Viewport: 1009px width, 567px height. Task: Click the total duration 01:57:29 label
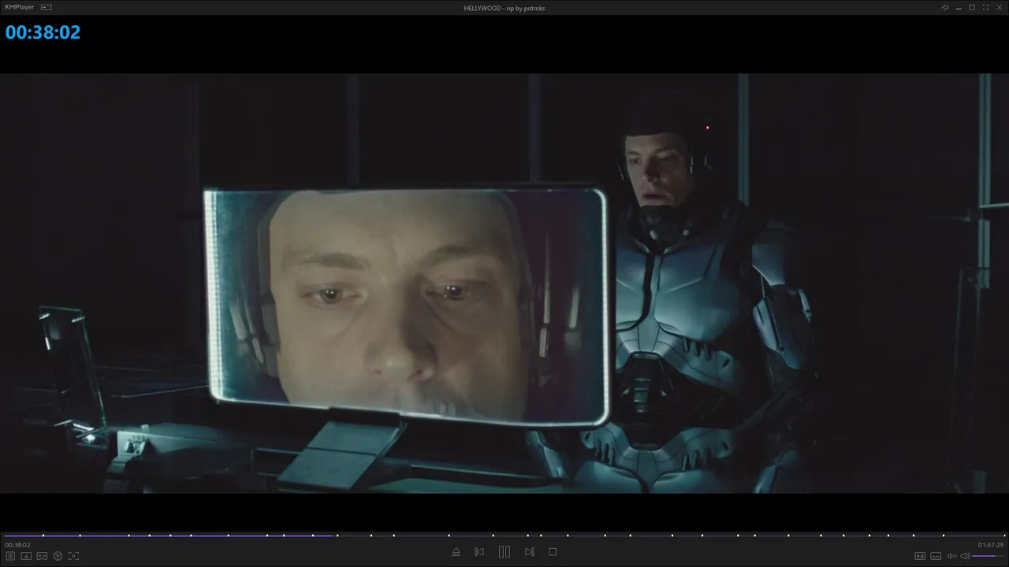point(991,545)
